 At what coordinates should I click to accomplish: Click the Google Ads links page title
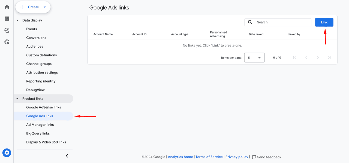point(109,8)
